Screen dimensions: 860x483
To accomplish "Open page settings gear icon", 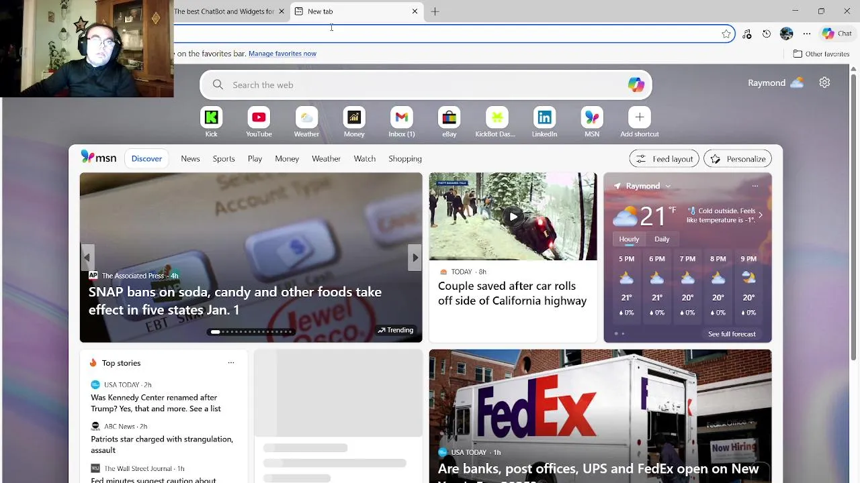I will tap(824, 83).
